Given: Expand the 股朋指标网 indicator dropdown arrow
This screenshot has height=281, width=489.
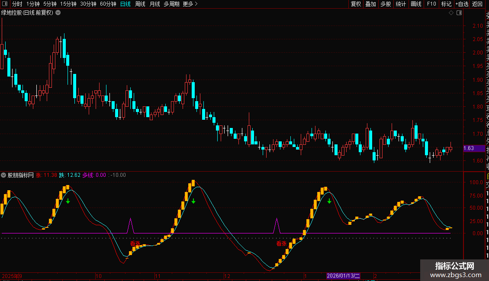Looking at the screenshot, I should (4, 175).
